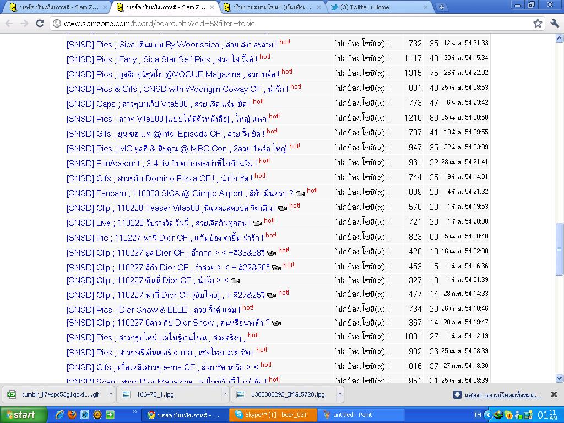Switch to the บ้านบายสยามโซน tab
The height and width of the screenshot is (423, 564).
coord(272,7)
